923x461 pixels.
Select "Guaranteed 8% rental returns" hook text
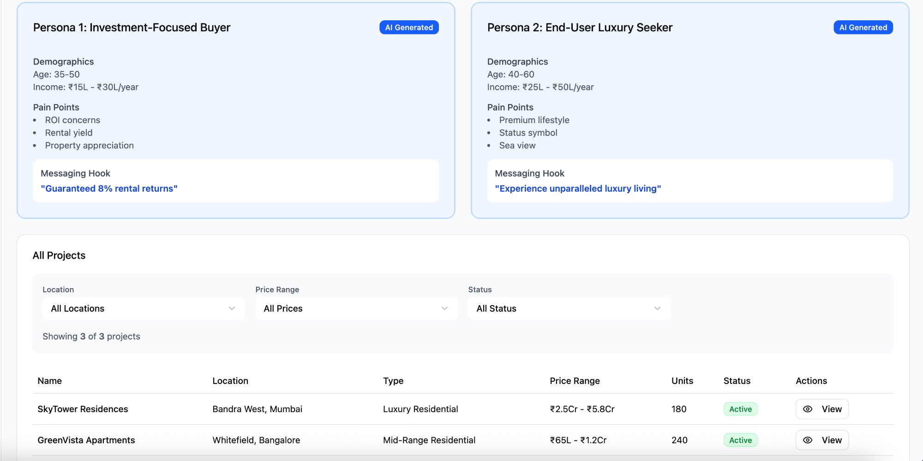pyautogui.click(x=109, y=189)
